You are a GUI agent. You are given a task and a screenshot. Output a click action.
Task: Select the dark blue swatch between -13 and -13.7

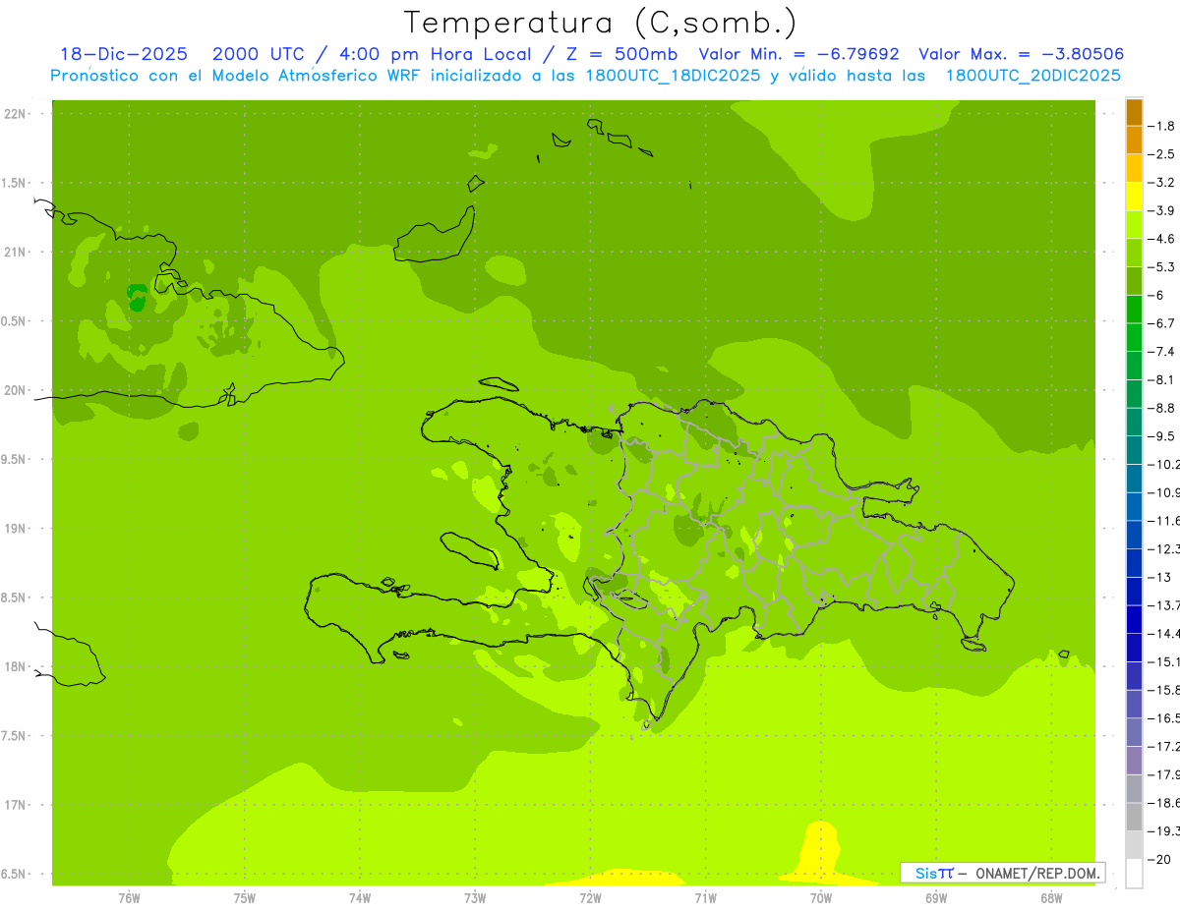(x=1134, y=591)
